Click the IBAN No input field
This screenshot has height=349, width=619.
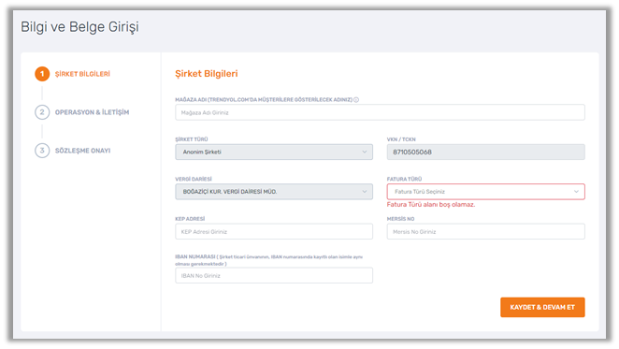pyautogui.click(x=274, y=275)
